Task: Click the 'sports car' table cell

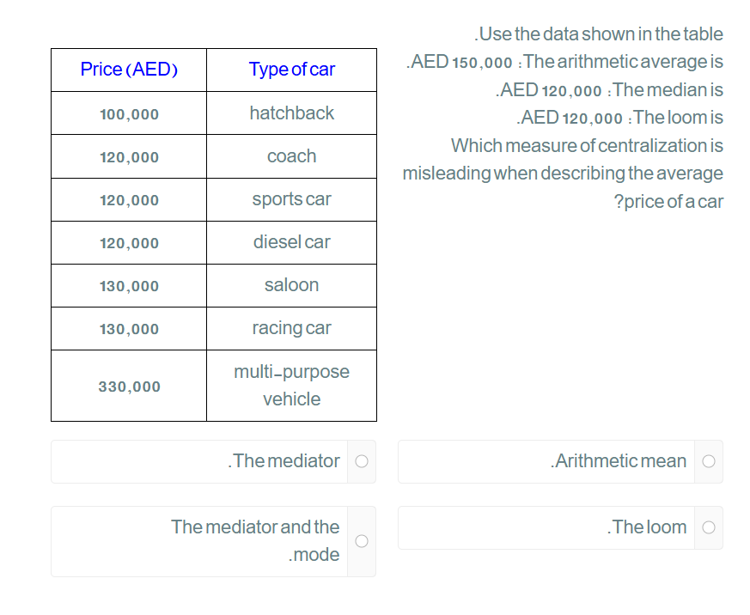Action: pos(291,199)
